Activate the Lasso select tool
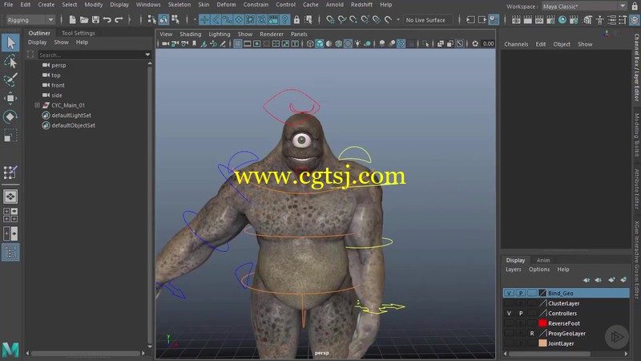641x361 pixels. tap(10, 62)
